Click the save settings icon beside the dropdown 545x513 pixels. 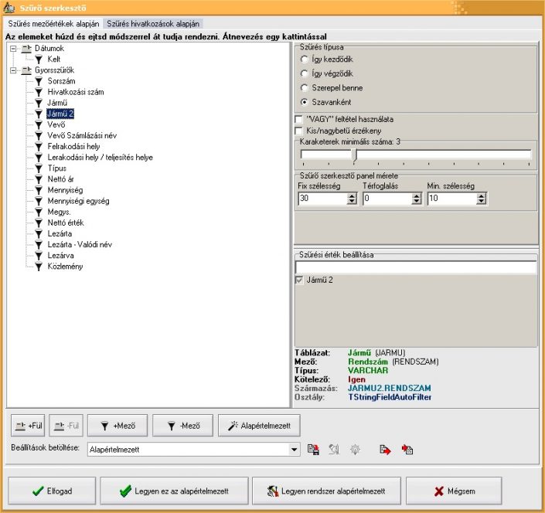(313, 449)
